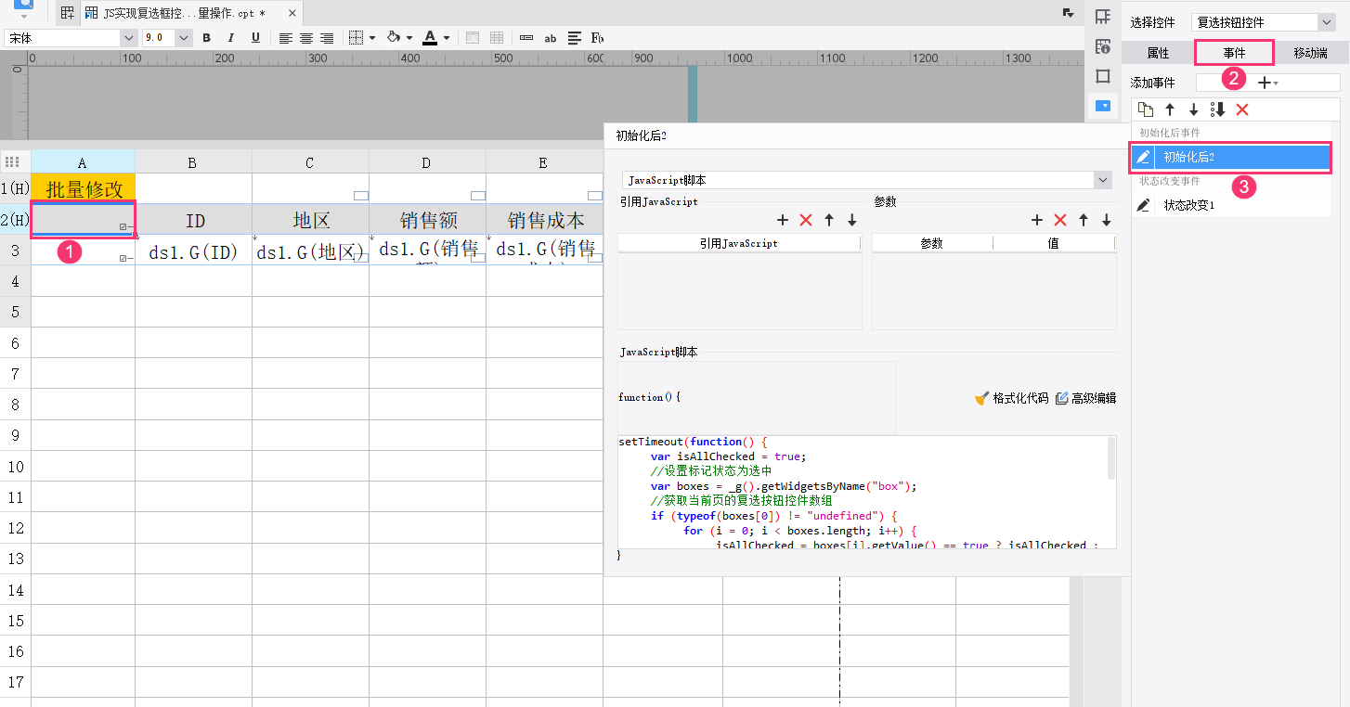Open 高级编辑 advanced editor
This screenshot has width=1350, height=707.
(x=1086, y=398)
